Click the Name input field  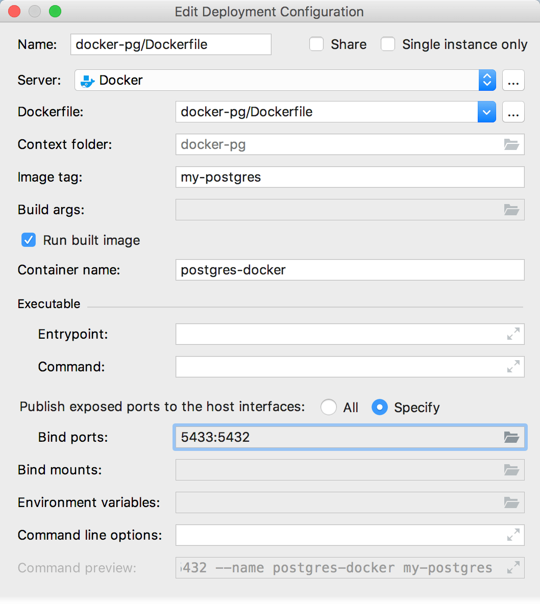click(x=170, y=44)
